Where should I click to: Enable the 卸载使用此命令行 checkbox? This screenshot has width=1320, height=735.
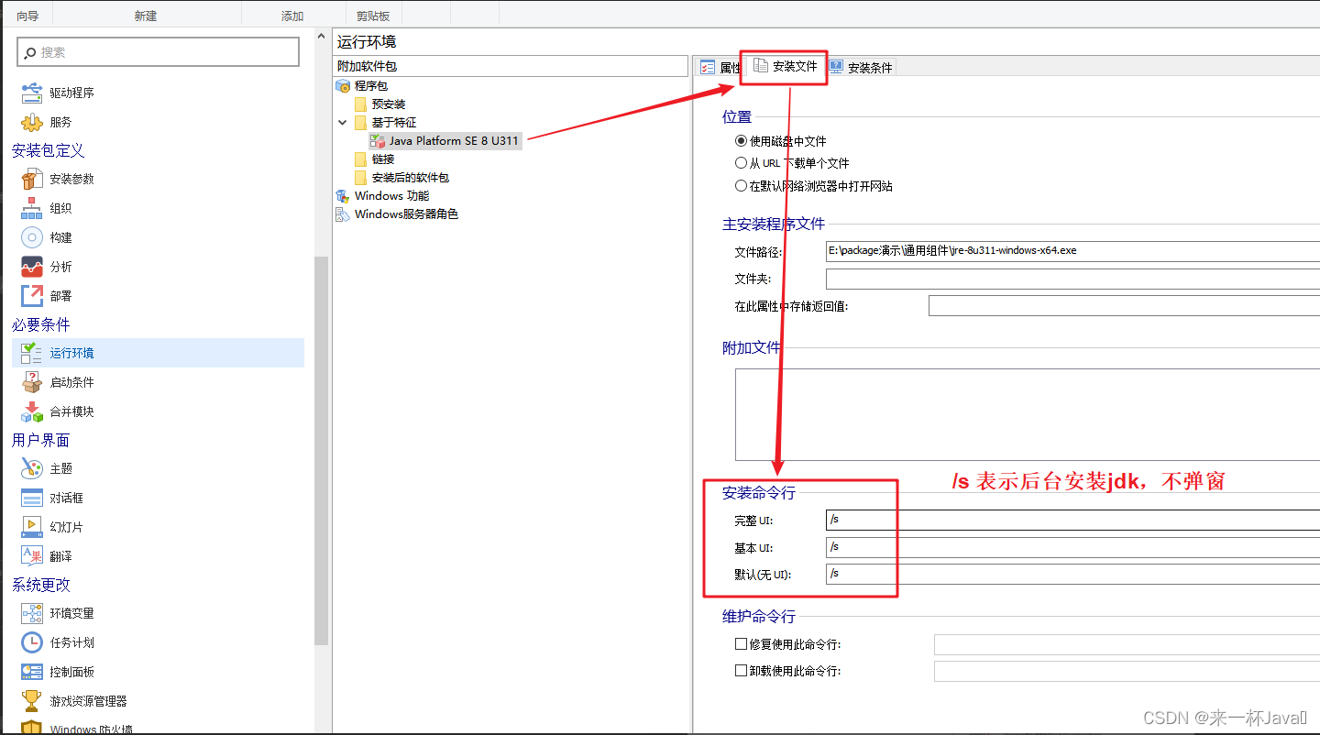click(x=742, y=671)
